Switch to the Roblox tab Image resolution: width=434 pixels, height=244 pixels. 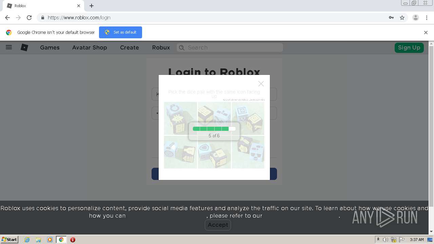point(43,6)
